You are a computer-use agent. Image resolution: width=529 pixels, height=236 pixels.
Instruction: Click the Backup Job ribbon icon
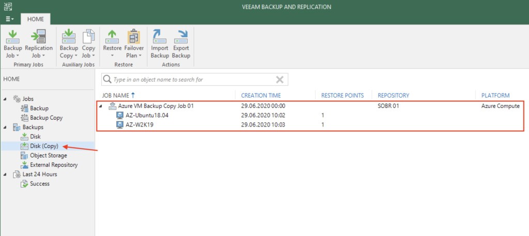13,37
